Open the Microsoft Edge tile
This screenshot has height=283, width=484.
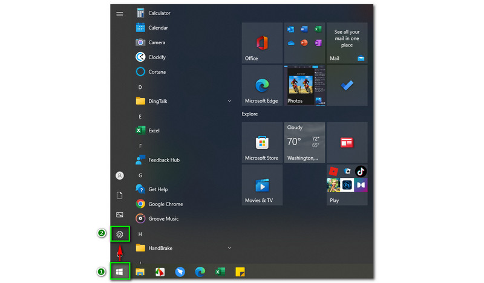click(x=262, y=85)
